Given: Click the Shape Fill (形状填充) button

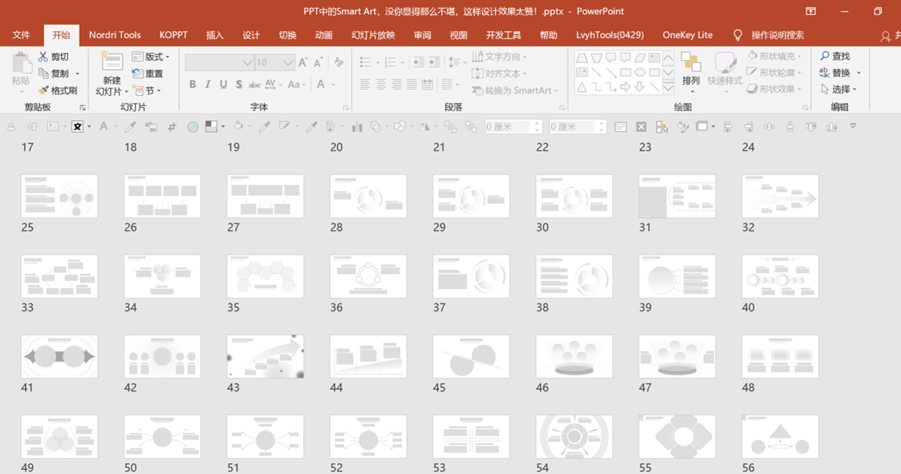Looking at the screenshot, I should point(775,56).
